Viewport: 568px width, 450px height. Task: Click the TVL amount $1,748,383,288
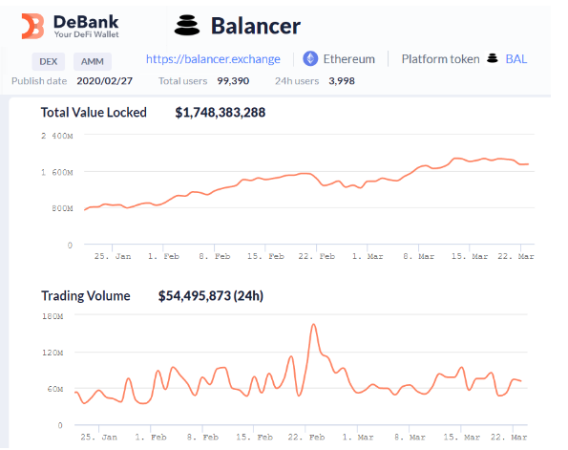tap(221, 113)
